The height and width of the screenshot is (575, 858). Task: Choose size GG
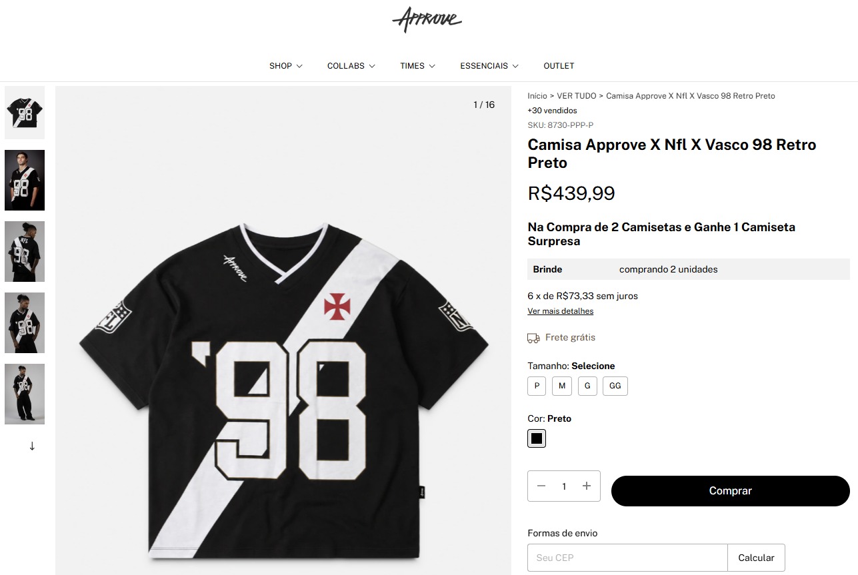(x=615, y=386)
